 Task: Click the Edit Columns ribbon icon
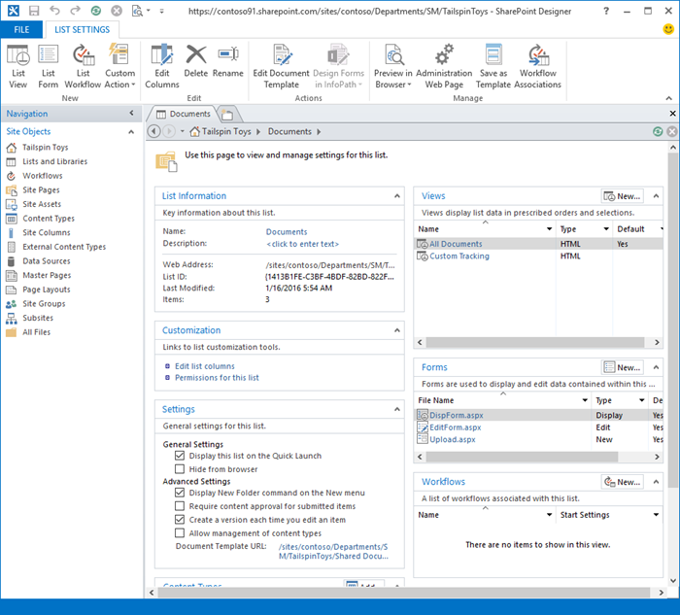(162, 66)
